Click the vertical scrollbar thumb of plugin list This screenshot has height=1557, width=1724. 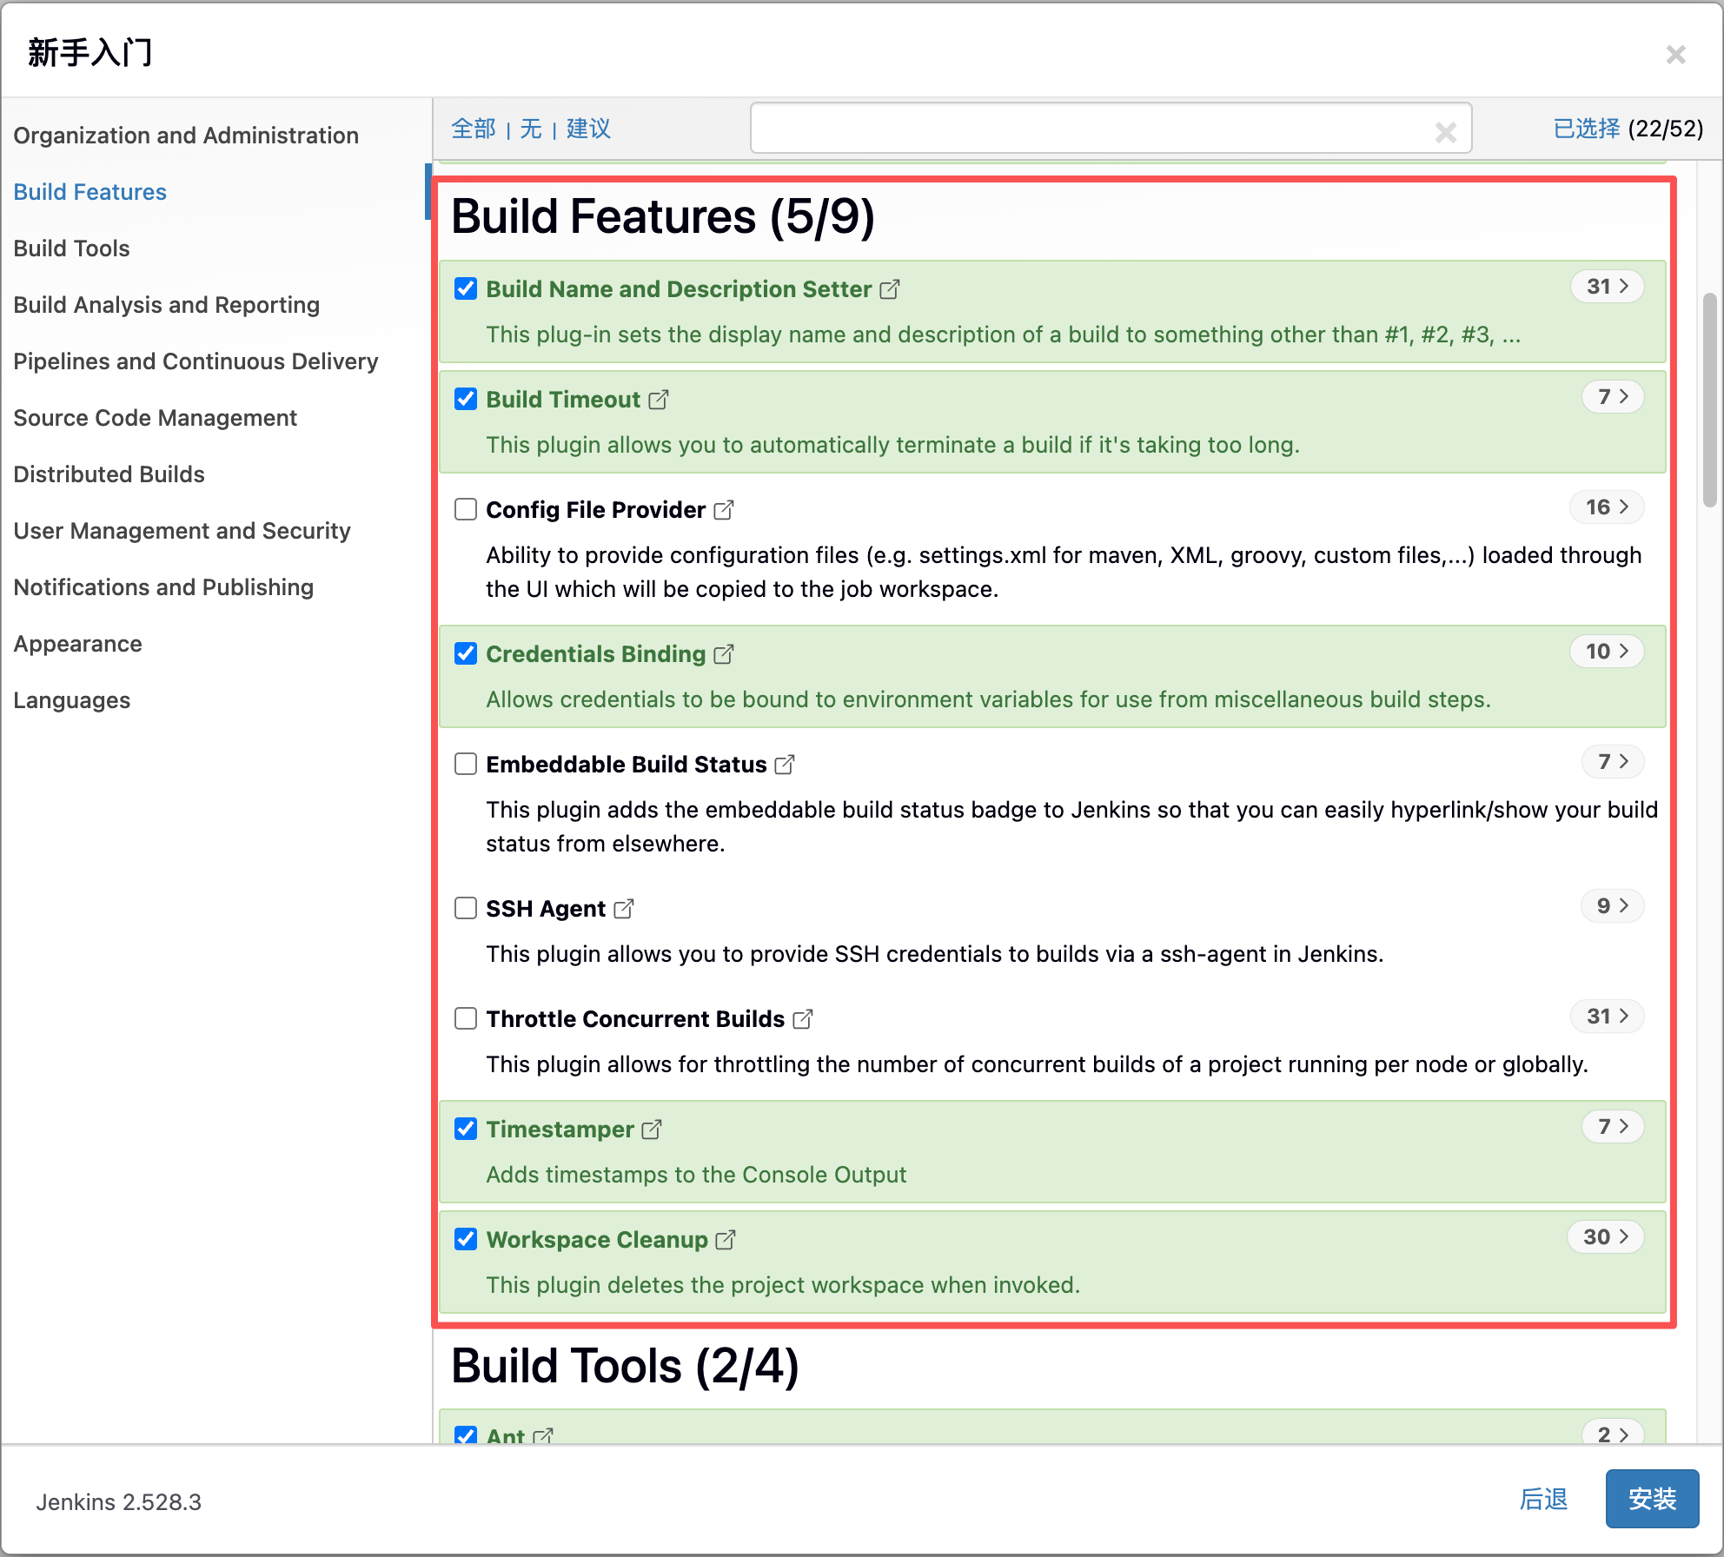coord(1709,400)
